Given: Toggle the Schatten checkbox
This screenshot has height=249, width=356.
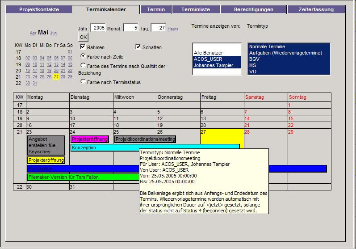Looking at the screenshot, I should [x=138, y=47].
